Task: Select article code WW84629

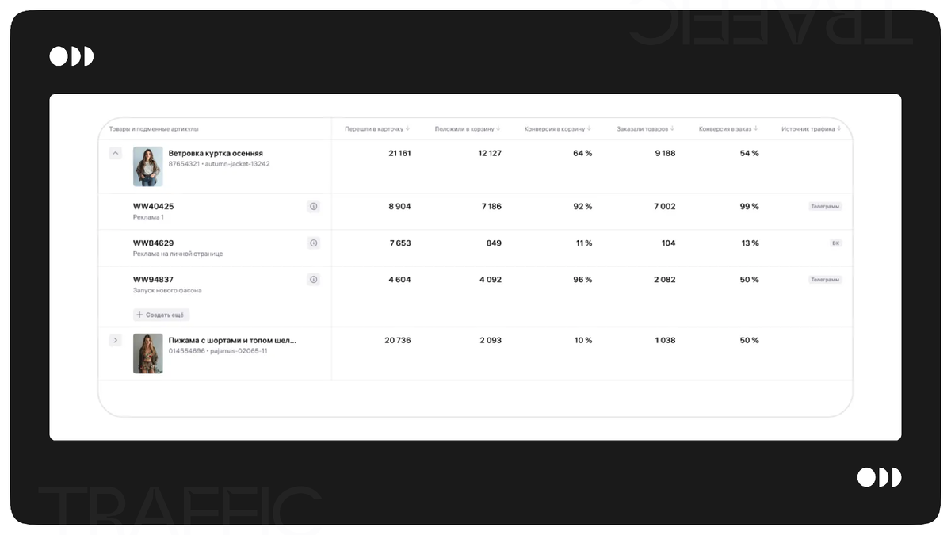Action: click(153, 243)
